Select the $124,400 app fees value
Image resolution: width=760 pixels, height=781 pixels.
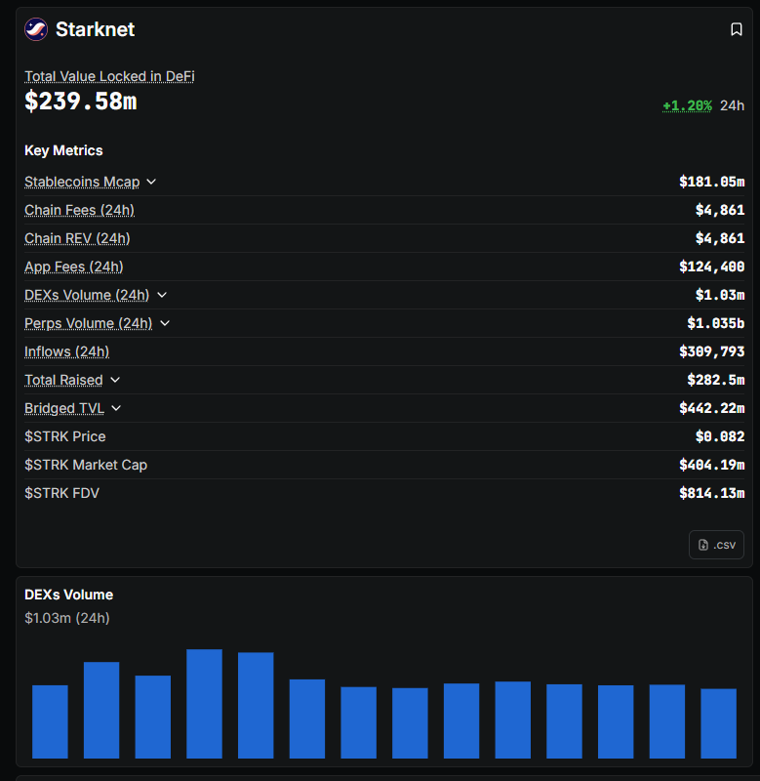(x=712, y=267)
